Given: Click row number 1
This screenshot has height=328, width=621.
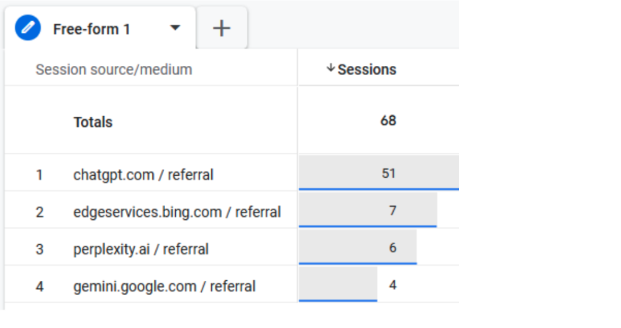Looking at the screenshot, I should point(39,175).
